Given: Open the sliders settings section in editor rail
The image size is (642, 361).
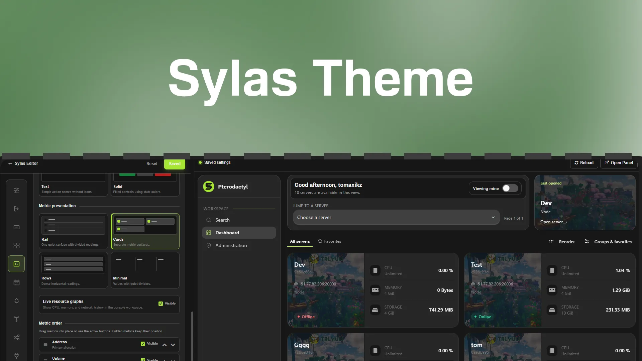Looking at the screenshot, I should click(16, 191).
